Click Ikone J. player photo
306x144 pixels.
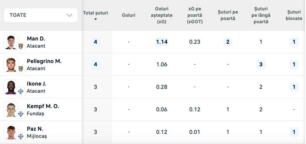(x=11, y=87)
